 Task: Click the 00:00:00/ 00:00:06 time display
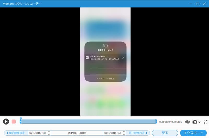171,122
